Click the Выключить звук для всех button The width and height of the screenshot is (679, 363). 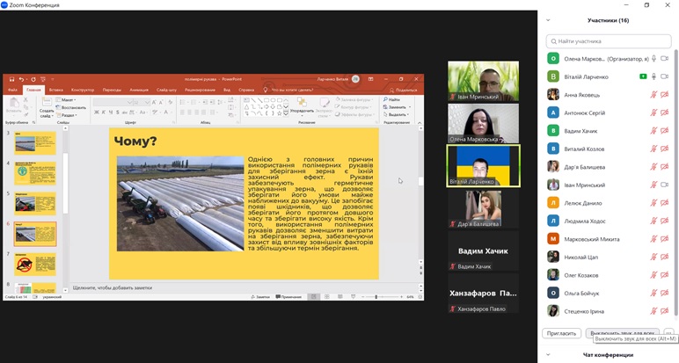coord(623,333)
